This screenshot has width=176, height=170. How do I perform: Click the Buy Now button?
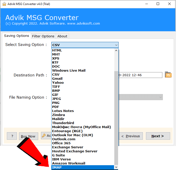[29, 136]
